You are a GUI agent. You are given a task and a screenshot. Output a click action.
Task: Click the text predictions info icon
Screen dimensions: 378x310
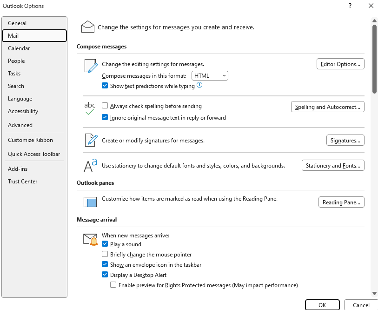click(x=199, y=85)
